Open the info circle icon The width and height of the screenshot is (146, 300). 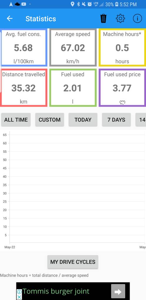[137, 18]
